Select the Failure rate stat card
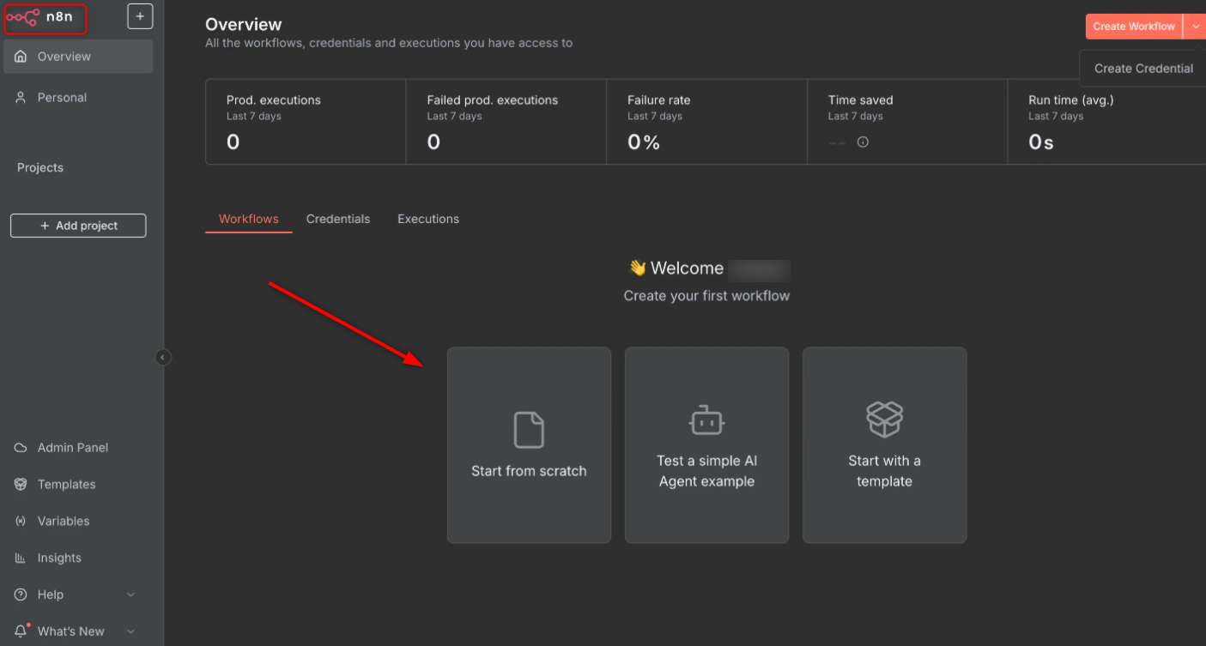 click(707, 122)
